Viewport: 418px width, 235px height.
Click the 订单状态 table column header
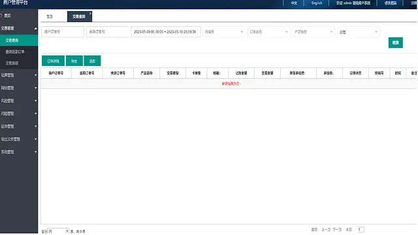tap(355, 73)
